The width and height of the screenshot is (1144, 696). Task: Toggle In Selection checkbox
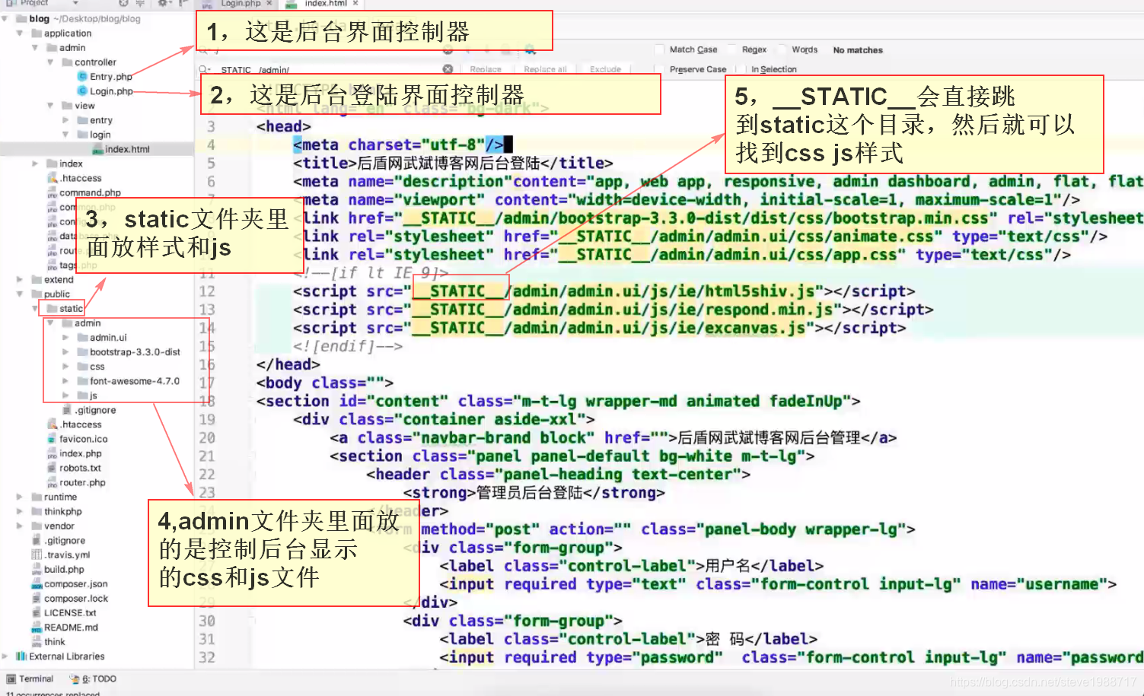[x=741, y=69]
